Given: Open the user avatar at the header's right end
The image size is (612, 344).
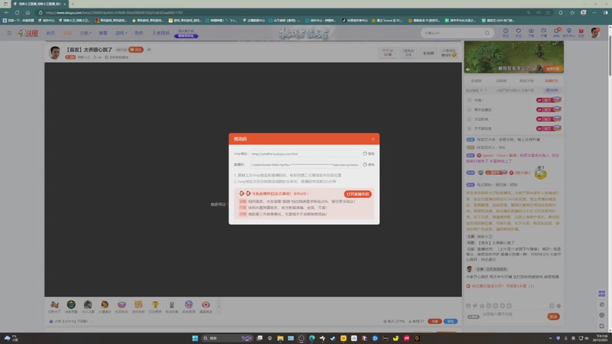Looking at the screenshot, I should tap(595, 33).
